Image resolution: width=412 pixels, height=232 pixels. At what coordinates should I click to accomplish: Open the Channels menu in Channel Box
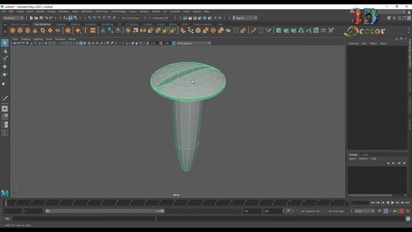click(x=353, y=43)
